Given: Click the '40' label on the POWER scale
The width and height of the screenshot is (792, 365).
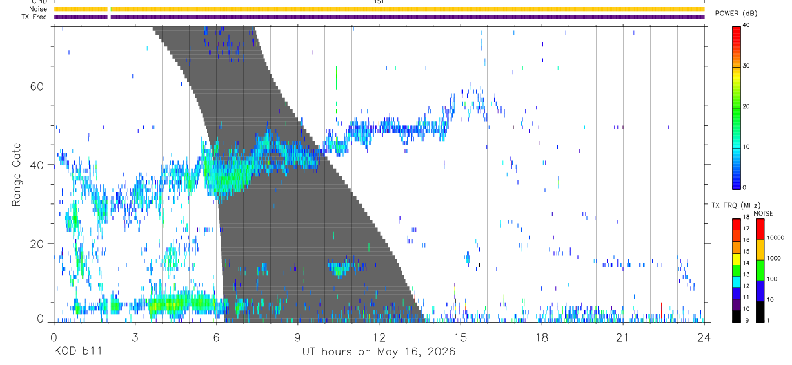Looking at the screenshot, I should point(747,25).
